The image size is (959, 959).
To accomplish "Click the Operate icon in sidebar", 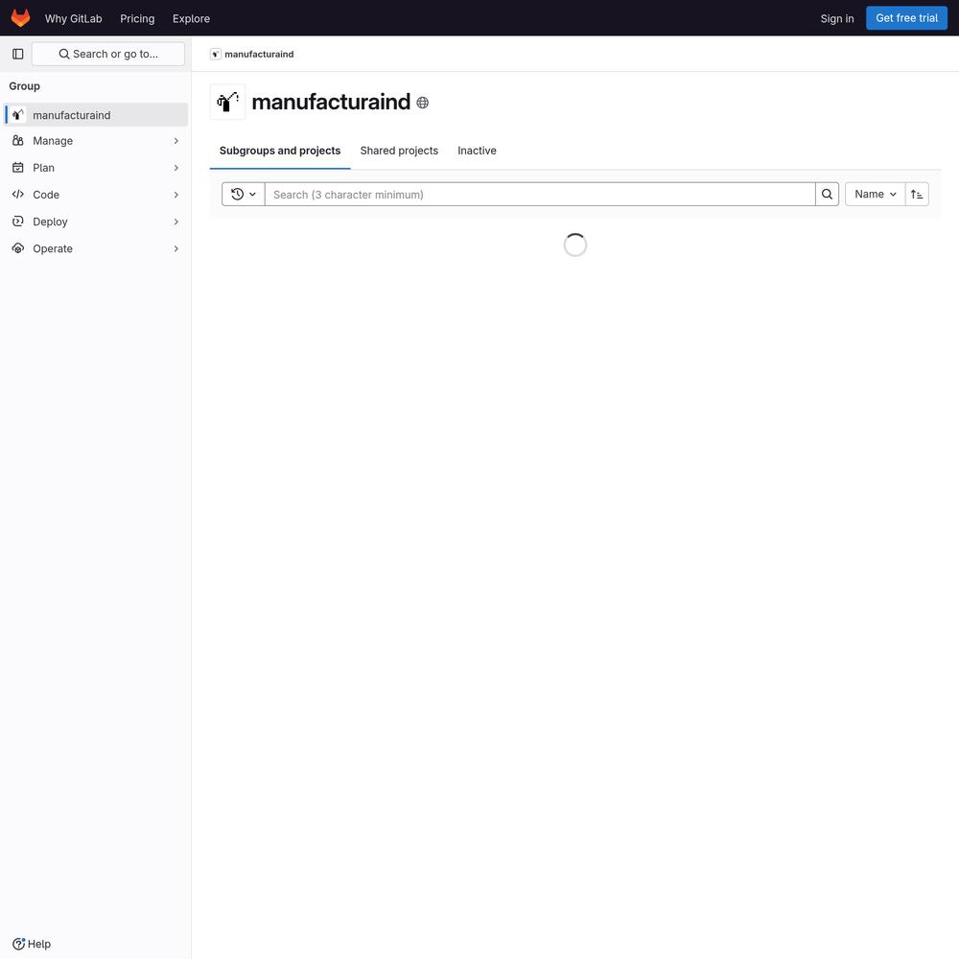I will click(17, 248).
